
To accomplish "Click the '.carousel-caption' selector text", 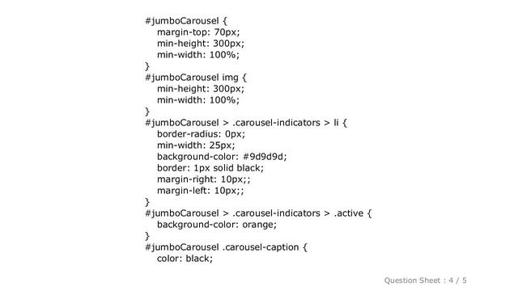I will [x=261, y=247].
